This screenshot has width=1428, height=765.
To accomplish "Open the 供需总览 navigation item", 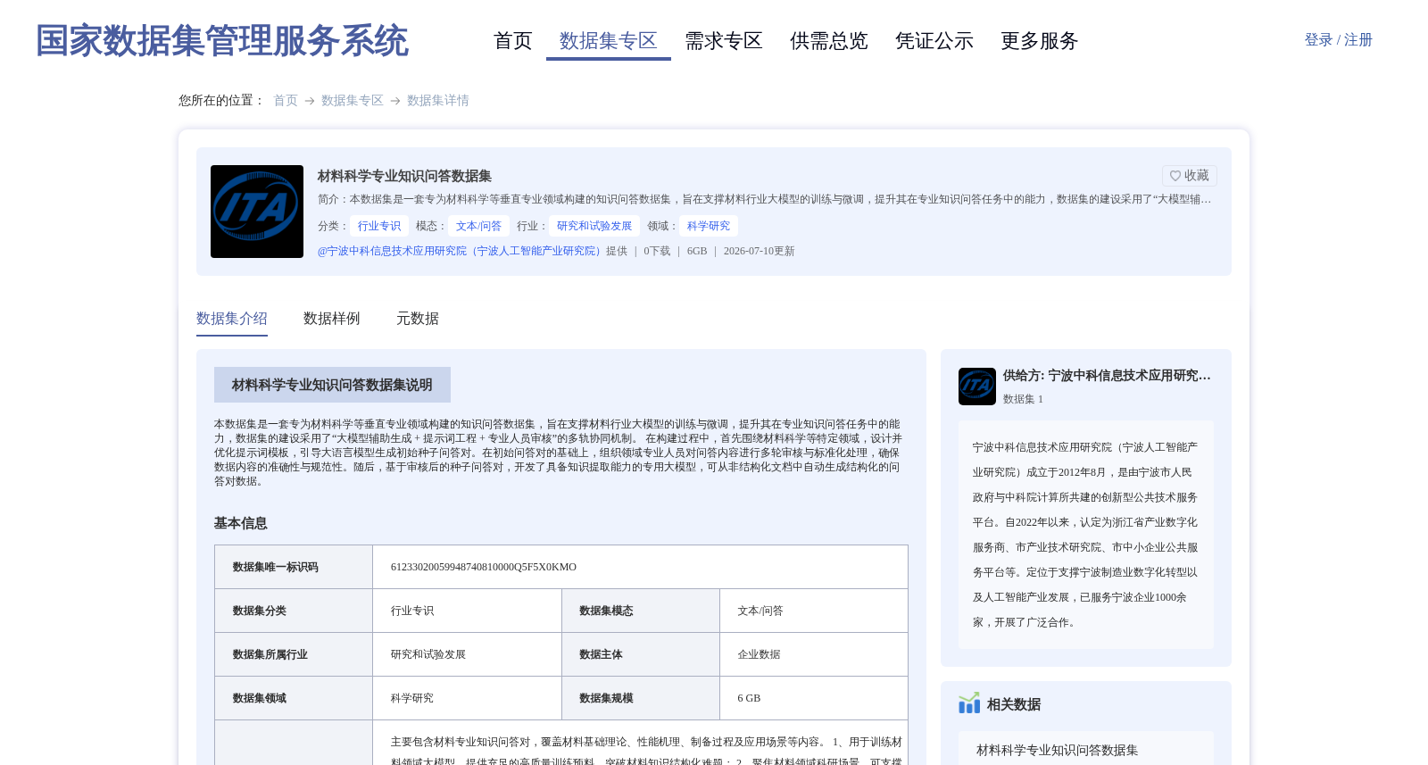I will (x=829, y=41).
